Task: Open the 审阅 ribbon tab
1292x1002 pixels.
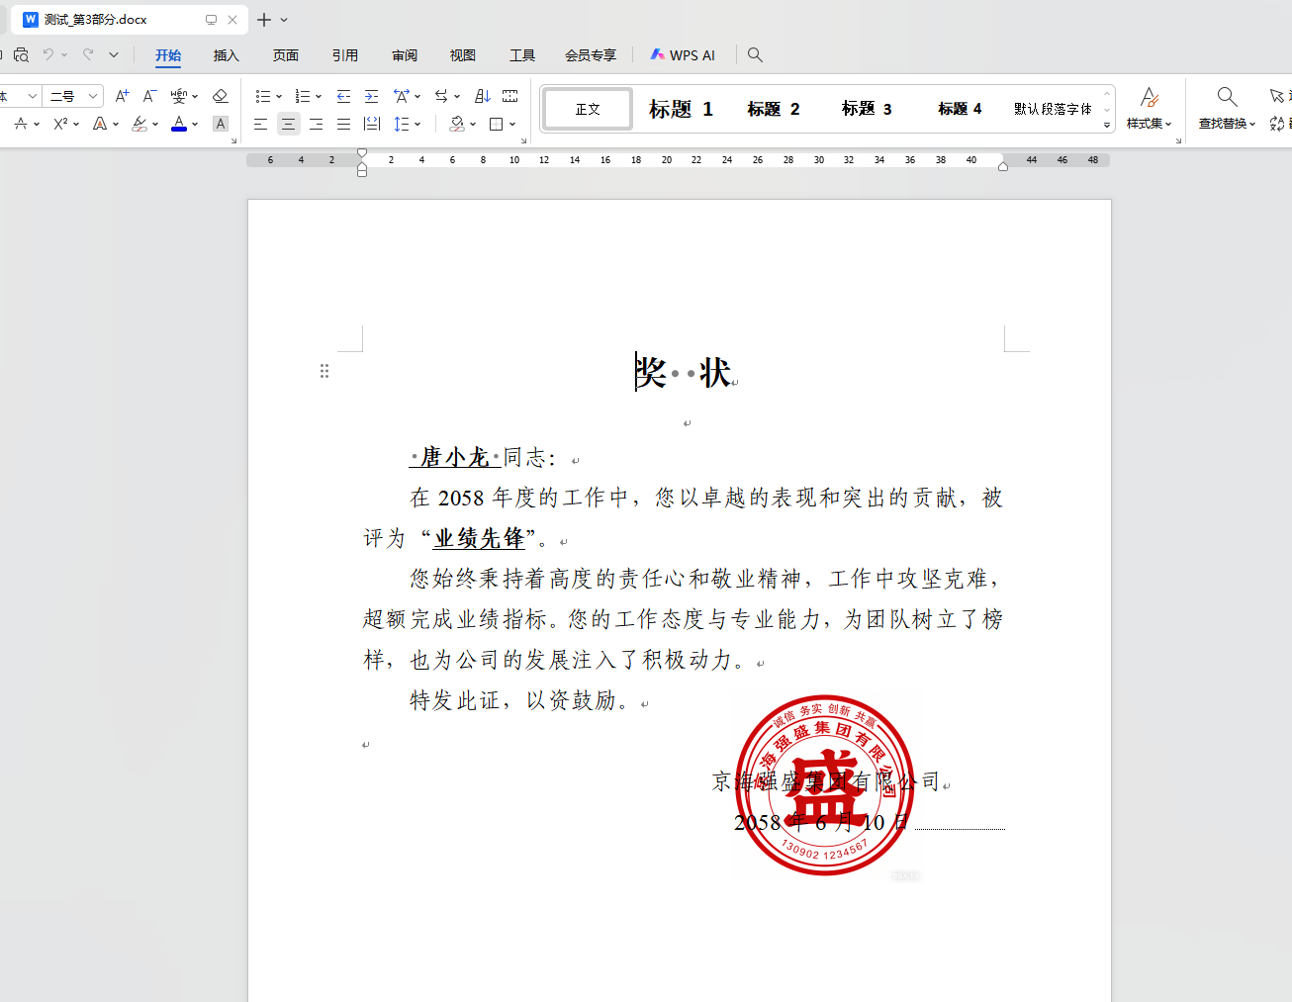Action: [405, 55]
